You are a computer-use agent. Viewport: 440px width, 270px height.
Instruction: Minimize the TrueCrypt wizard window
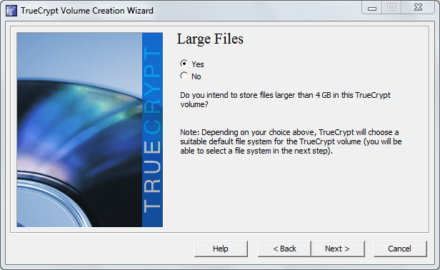click(x=372, y=7)
